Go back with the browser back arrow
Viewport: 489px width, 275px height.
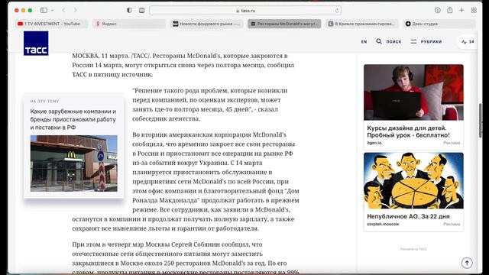coord(63,10)
